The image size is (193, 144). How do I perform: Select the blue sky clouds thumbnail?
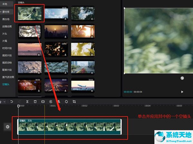point(56,13)
